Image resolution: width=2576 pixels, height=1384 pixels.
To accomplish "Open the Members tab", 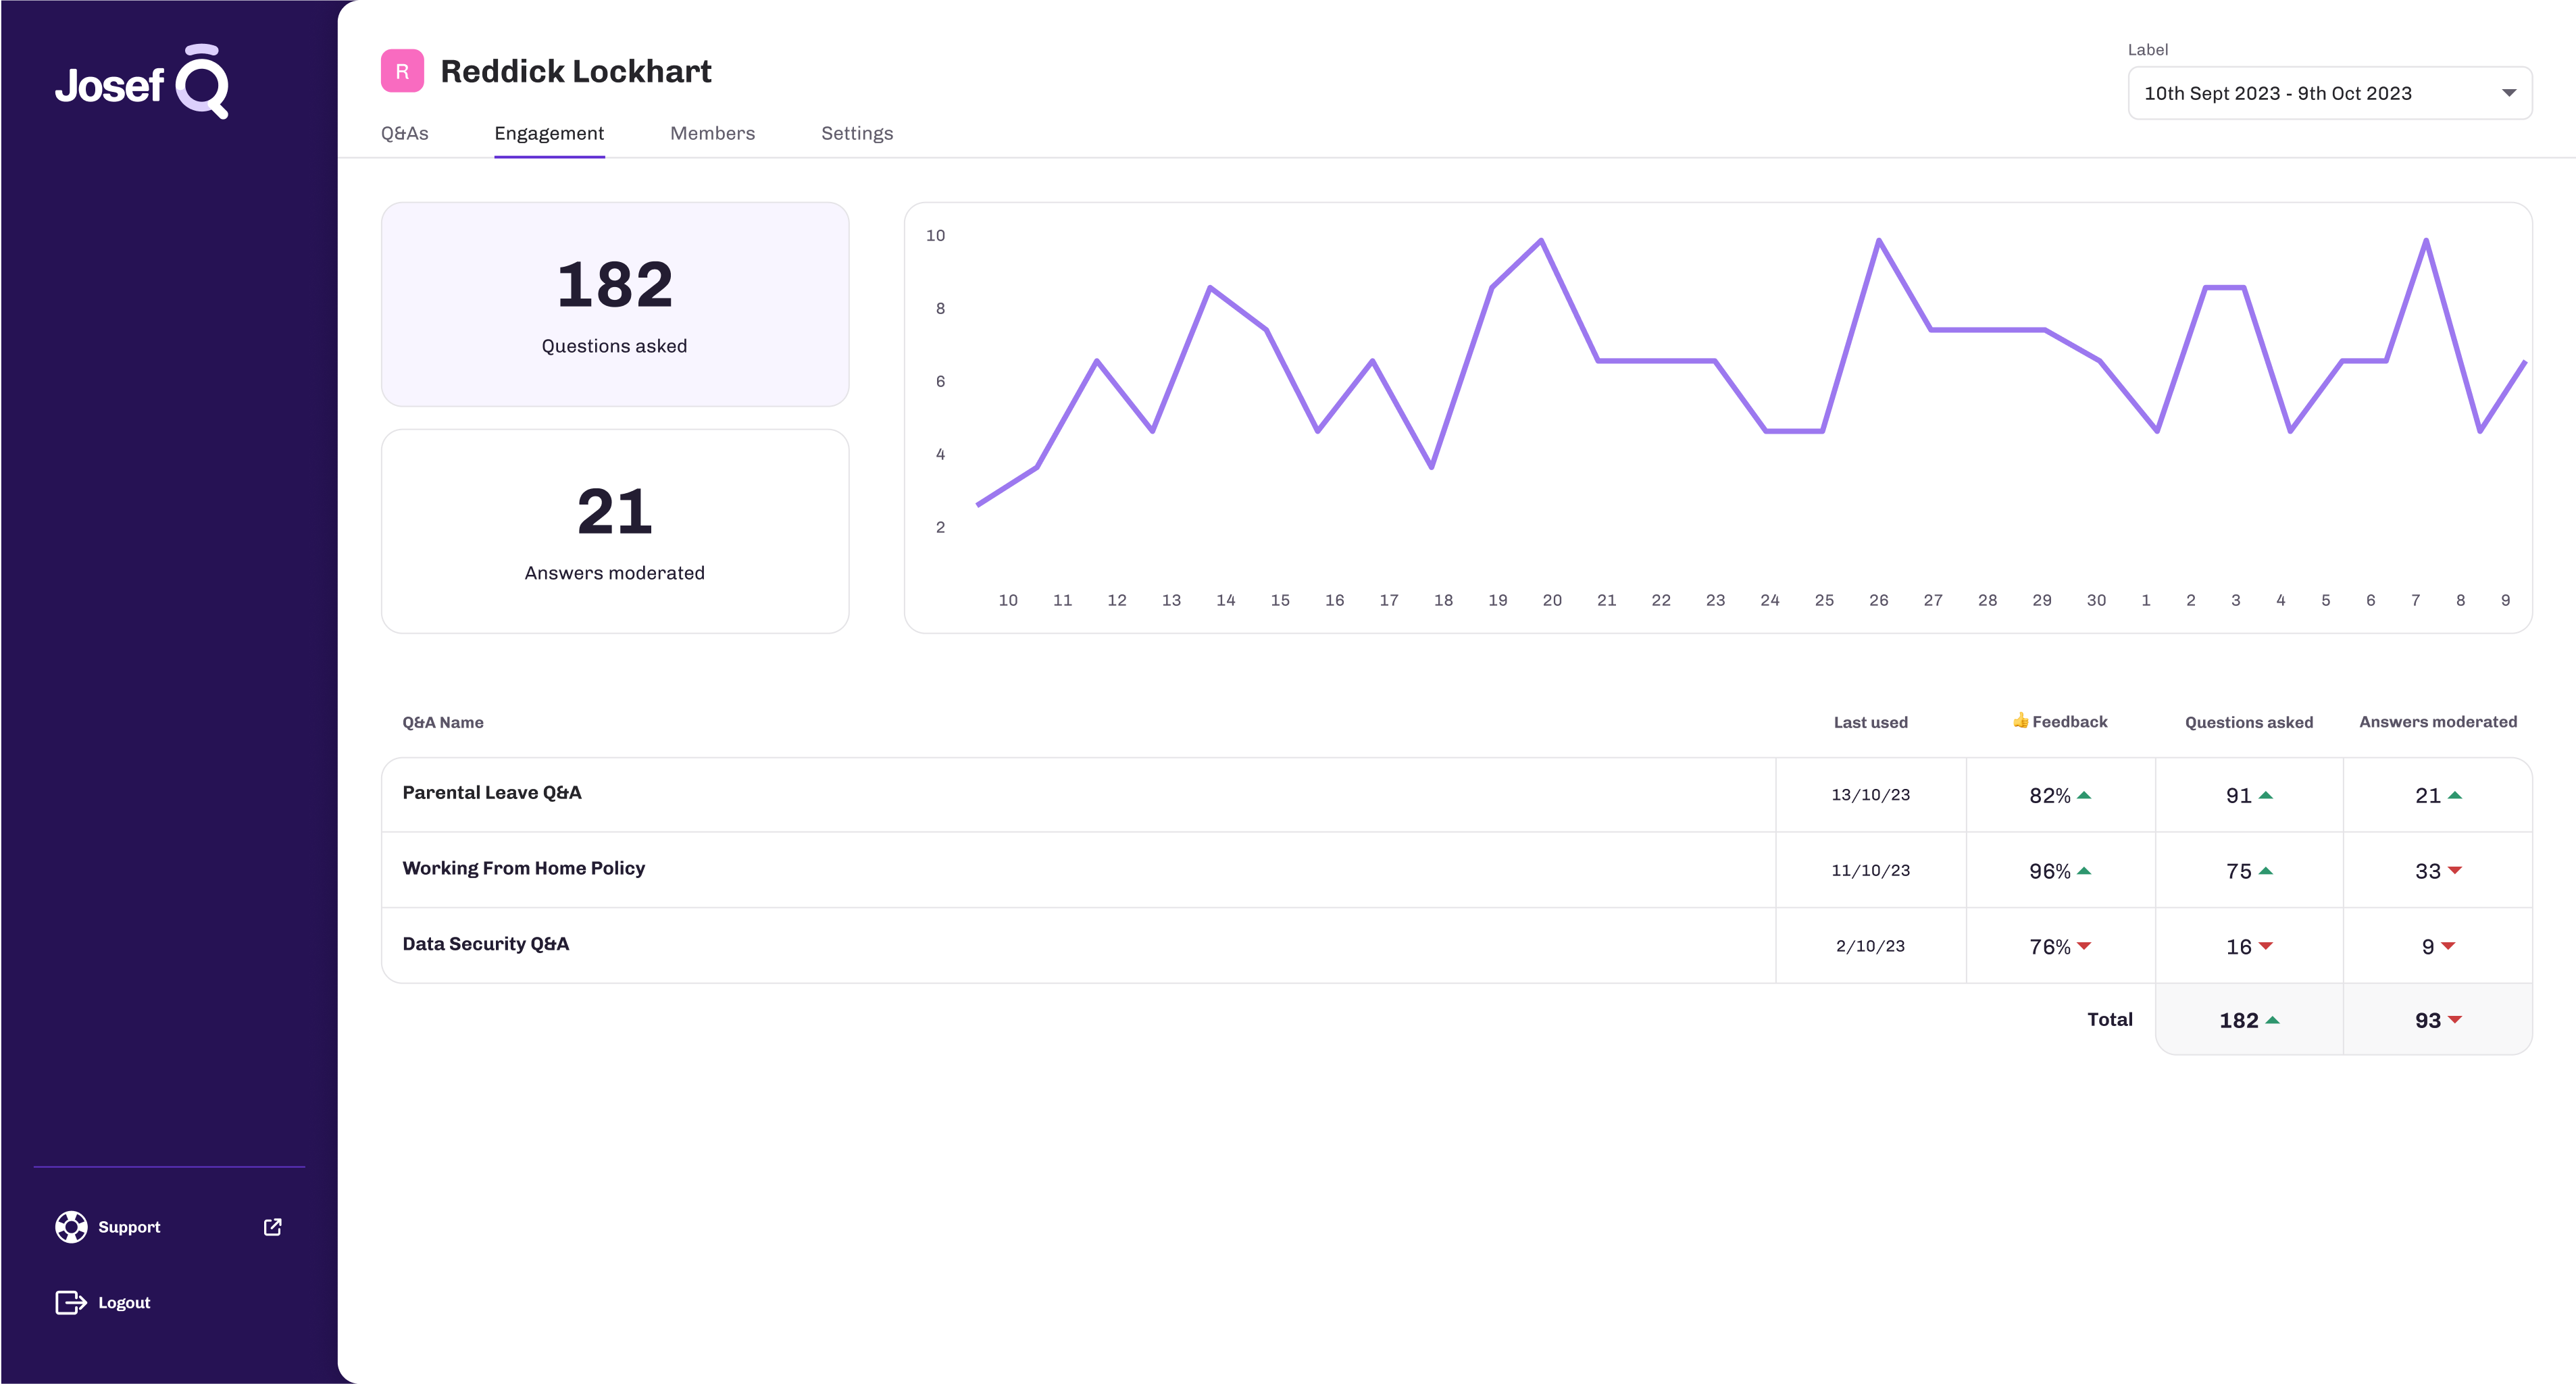I will 712,133.
